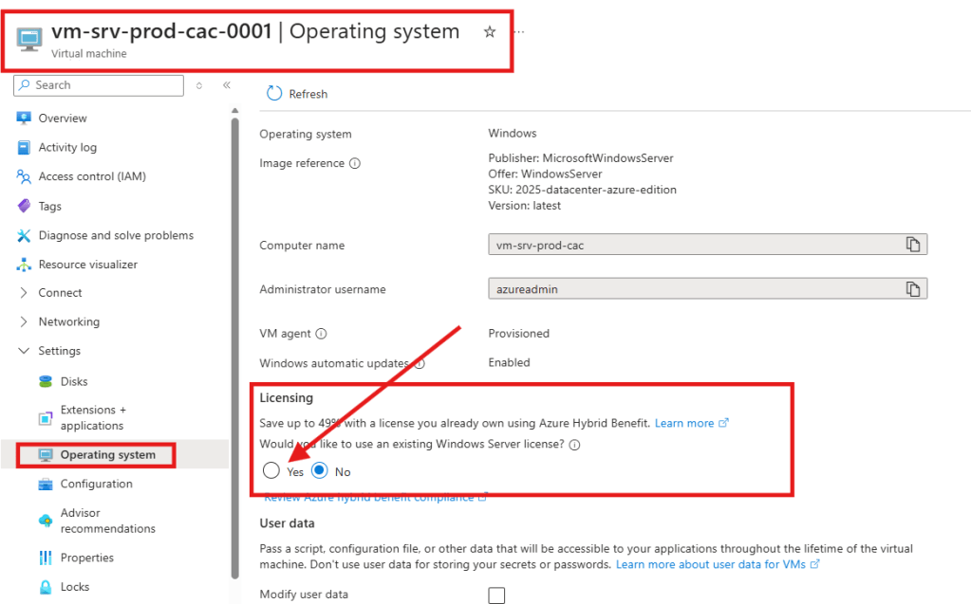Image resolution: width=971 pixels, height=604 pixels.
Task: Collapse the sidebar with double chevron
Action: pos(227,85)
